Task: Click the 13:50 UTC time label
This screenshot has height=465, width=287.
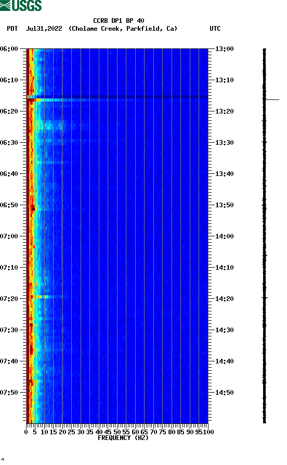Action: [225, 205]
